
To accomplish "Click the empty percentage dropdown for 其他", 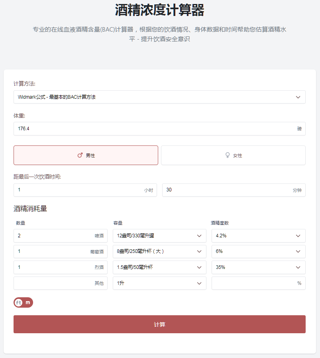I will click(258, 283).
